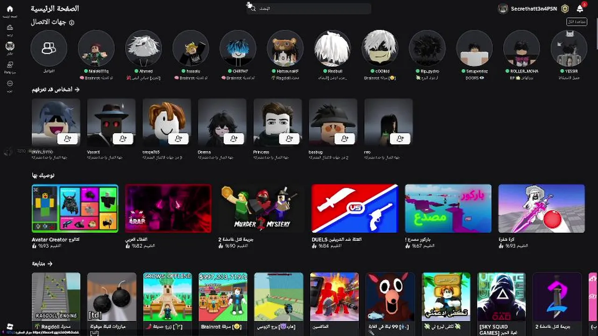The height and width of the screenshot is (336, 598).
Task: Expand the Continue section heading arrow
Action: click(x=50, y=264)
